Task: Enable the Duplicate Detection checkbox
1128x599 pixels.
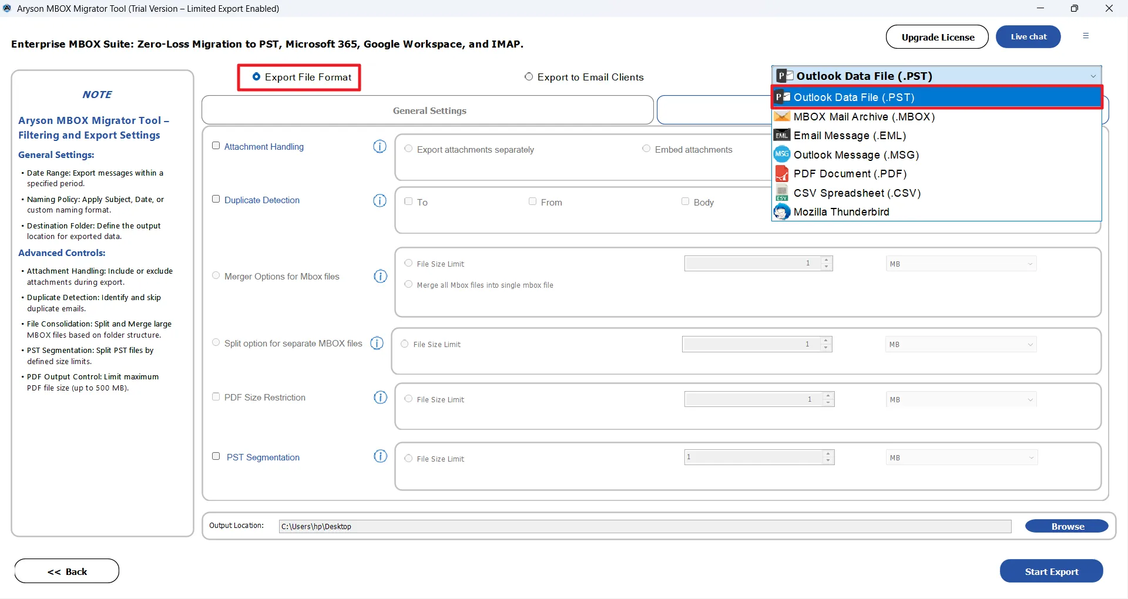Action: (216, 199)
